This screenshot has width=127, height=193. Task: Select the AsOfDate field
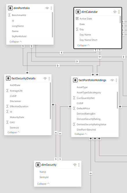point(15,85)
